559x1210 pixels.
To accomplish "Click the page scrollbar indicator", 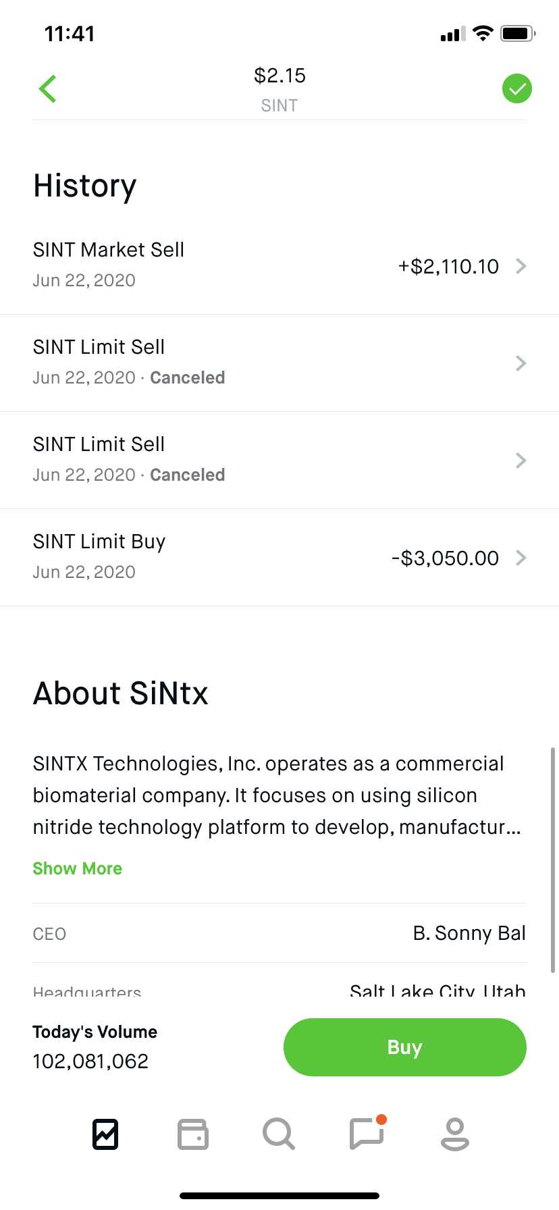I will coord(553,859).
